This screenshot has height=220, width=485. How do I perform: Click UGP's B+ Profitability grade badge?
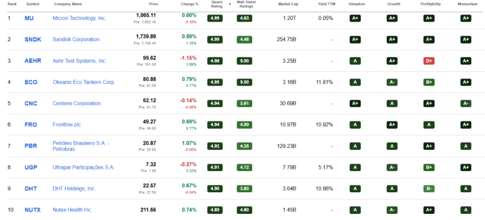pos(429,167)
